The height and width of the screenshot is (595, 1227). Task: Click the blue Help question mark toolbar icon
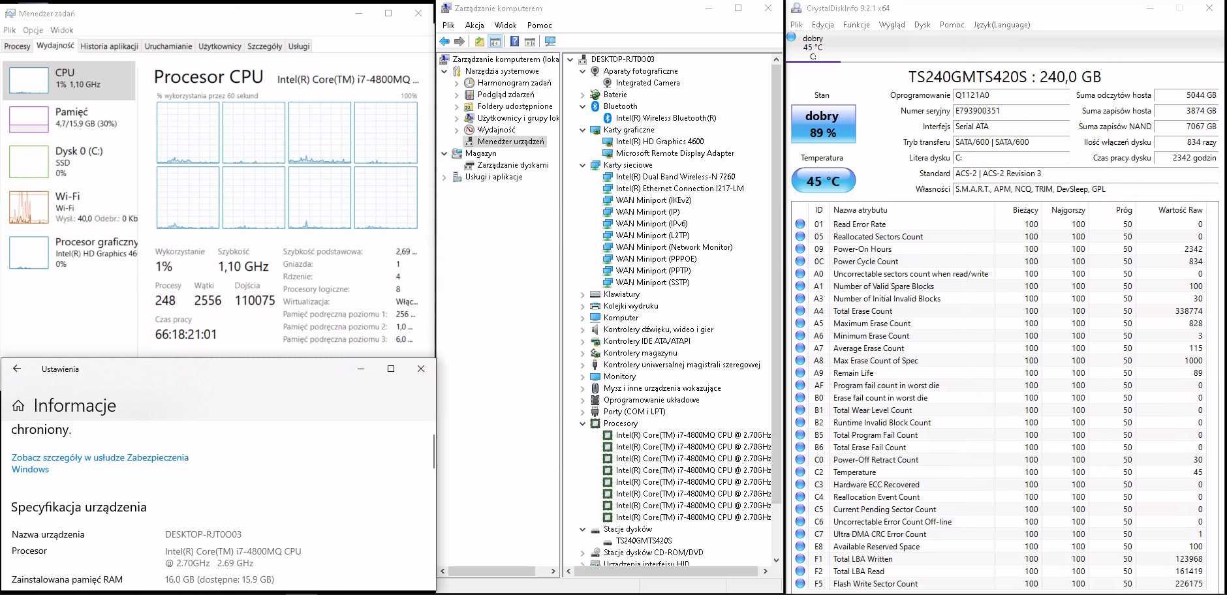pyautogui.click(x=514, y=42)
